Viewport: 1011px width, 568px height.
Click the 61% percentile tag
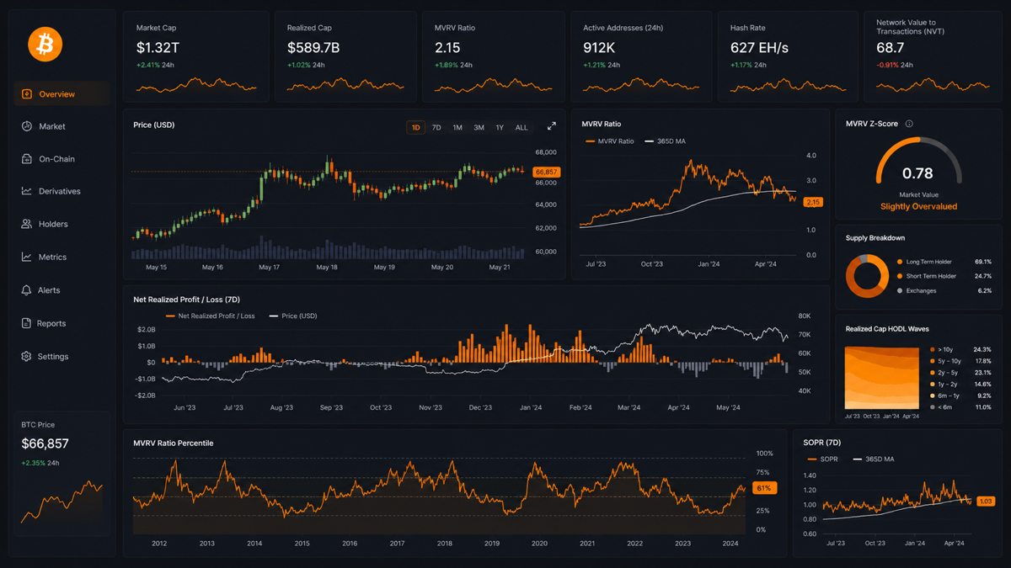(765, 488)
